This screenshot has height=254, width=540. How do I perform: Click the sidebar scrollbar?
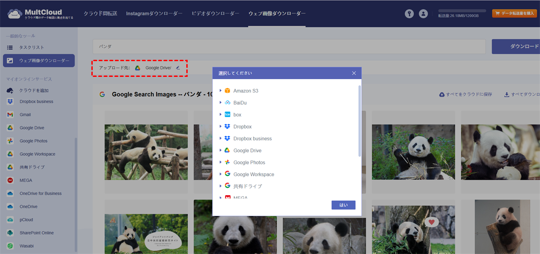(76, 194)
